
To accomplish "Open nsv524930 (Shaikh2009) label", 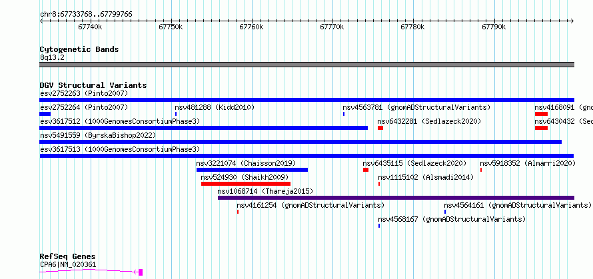I will [245, 177].
